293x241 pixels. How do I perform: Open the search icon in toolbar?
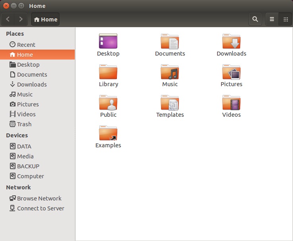(x=255, y=19)
